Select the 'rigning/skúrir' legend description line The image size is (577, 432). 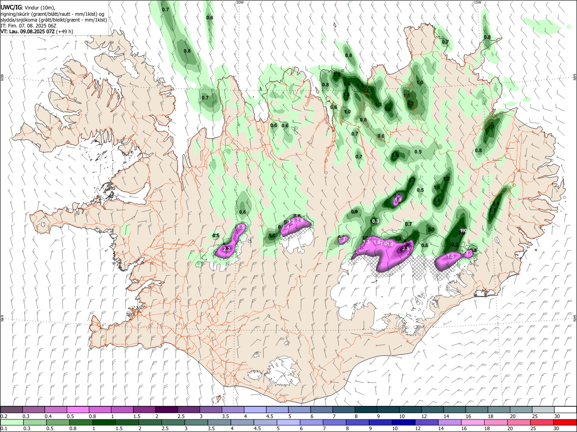coord(52,14)
